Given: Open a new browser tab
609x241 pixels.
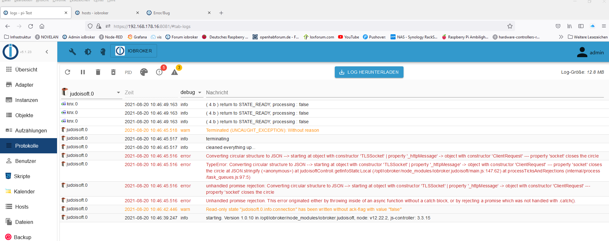Looking at the screenshot, I should pyautogui.click(x=221, y=13).
